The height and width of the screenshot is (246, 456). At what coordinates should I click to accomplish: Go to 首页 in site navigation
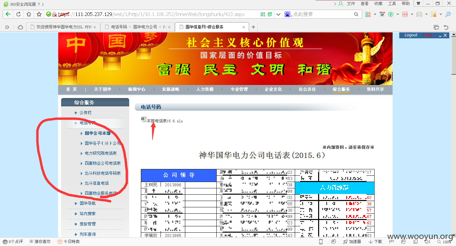pyautogui.click(x=71, y=89)
